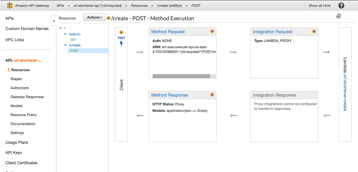Open Stages in the sidebar
This screenshot has height=172, width=358.
pos(16,79)
